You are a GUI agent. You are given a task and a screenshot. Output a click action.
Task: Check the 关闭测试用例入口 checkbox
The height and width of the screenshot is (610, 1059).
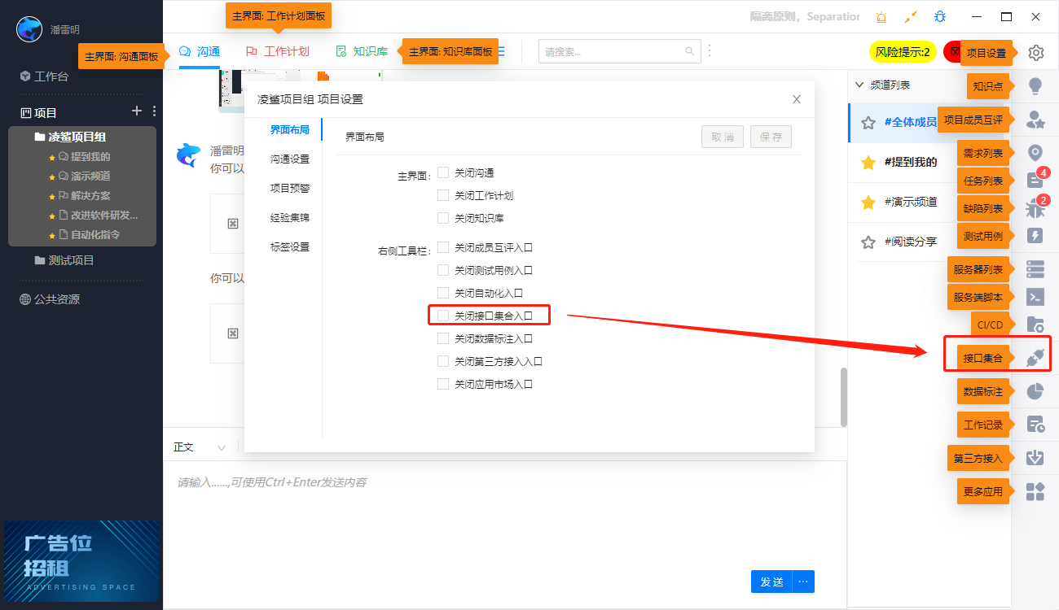[x=443, y=270]
